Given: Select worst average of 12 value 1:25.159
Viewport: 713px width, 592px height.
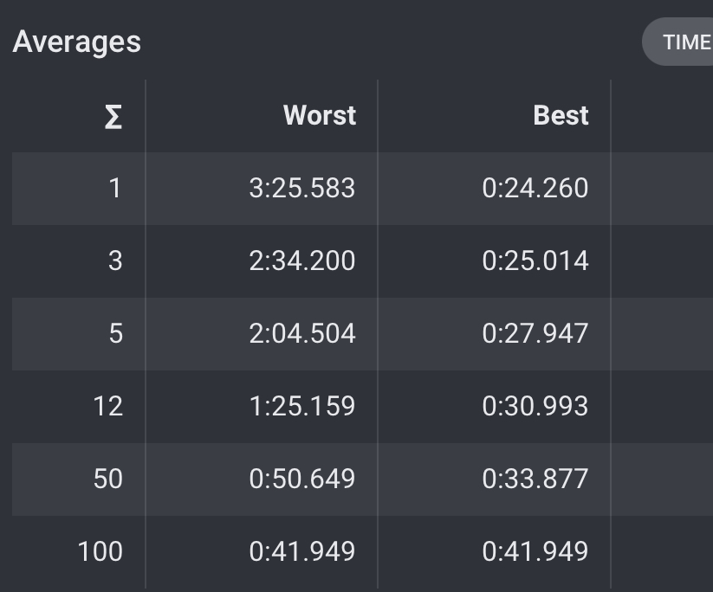Looking at the screenshot, I should 302,406.
